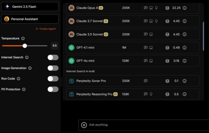Screen dimensions: 209x133
Task: Click the Claude Opus 4 premium crown badge
Action: (x=101, y=8)
